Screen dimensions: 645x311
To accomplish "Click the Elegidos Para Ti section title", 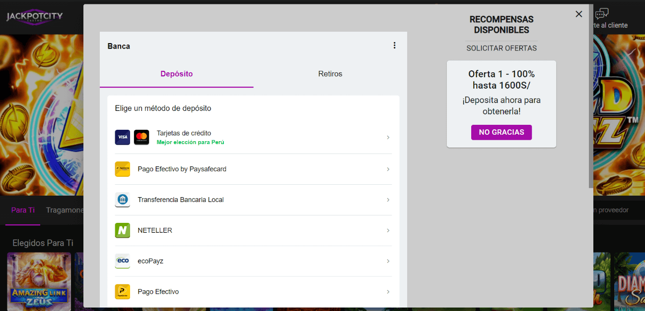I will (43, 243).
